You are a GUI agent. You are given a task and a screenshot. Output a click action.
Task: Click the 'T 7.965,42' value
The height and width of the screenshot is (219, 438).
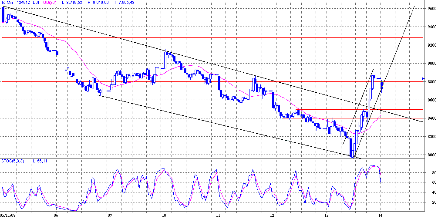(x=125, y=2)
